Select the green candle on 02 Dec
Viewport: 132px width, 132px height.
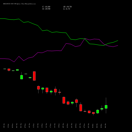pos(98,111)
